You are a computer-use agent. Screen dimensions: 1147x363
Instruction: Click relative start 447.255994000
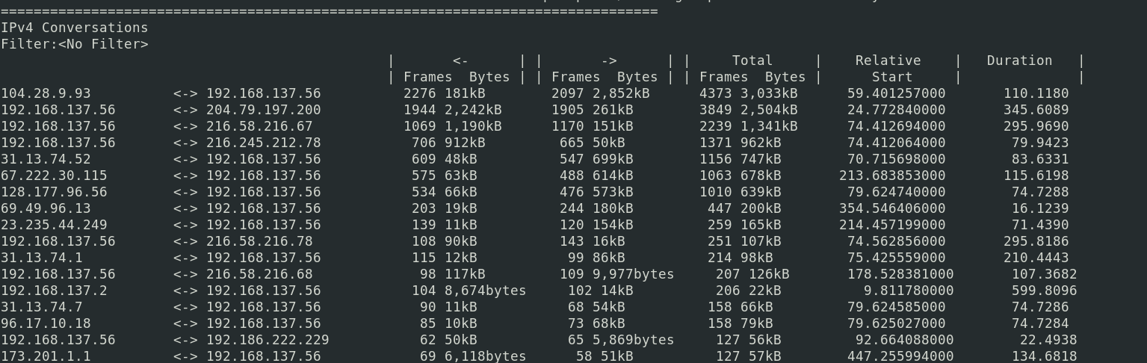(x=900, y=356)
